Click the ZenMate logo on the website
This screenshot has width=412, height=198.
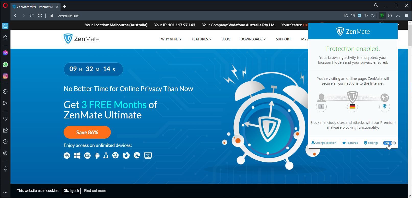pos(81,39)
